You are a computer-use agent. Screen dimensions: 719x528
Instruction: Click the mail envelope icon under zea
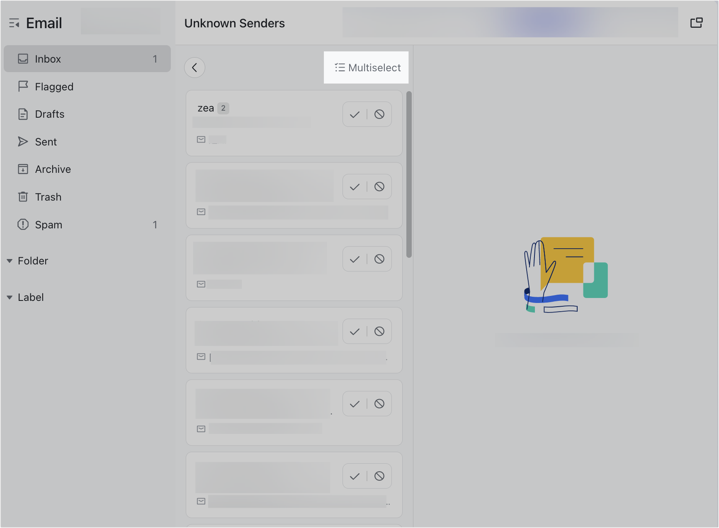201,139
